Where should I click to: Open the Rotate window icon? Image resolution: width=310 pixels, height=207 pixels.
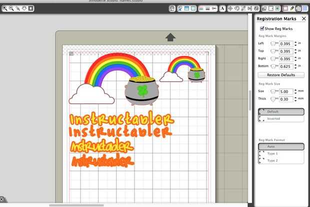[x=237, y=9]
